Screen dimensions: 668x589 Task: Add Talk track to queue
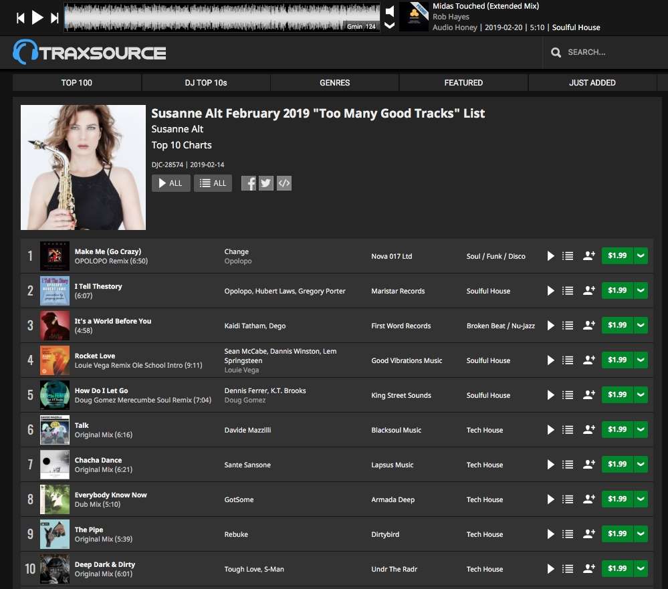tap(568, 430)
